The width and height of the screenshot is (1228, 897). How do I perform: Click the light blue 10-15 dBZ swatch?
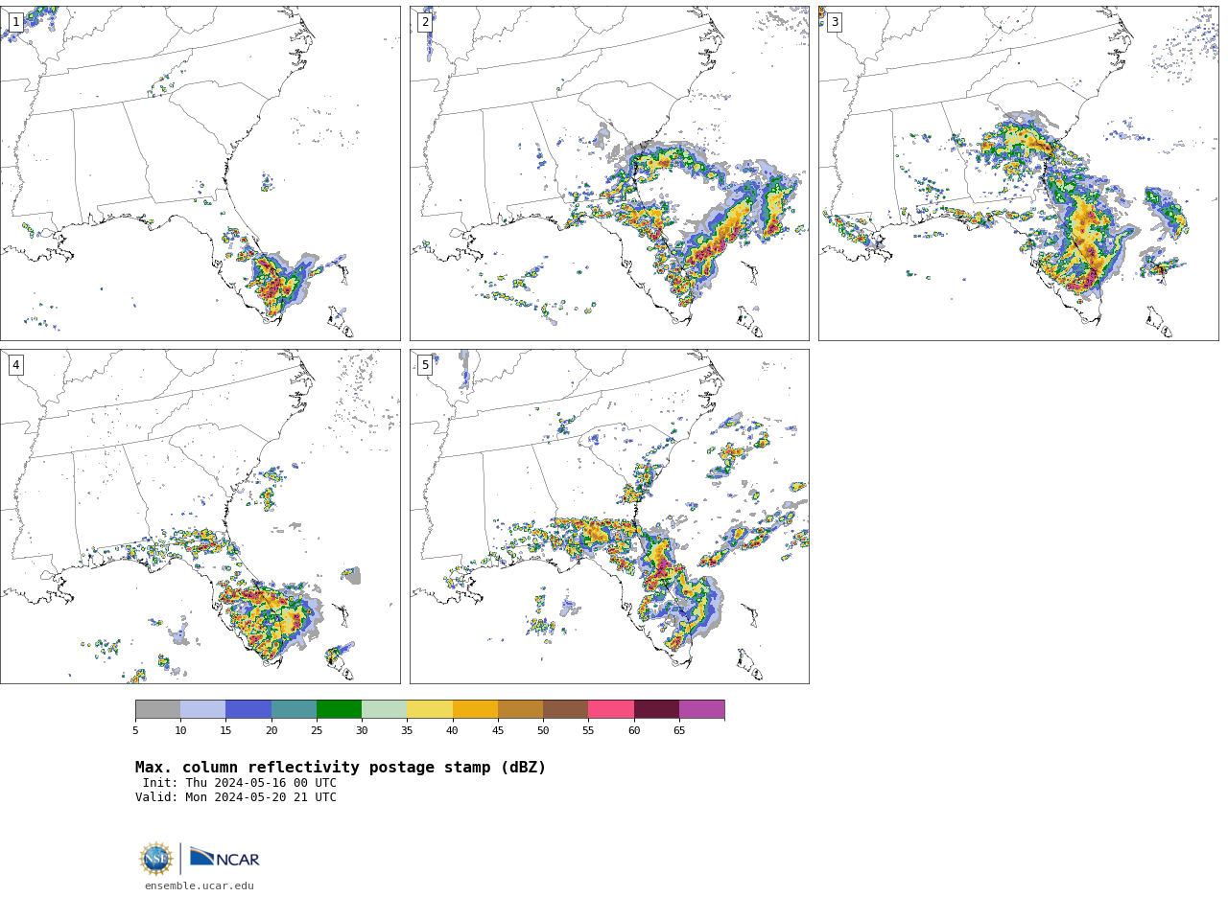coord(202,709)
